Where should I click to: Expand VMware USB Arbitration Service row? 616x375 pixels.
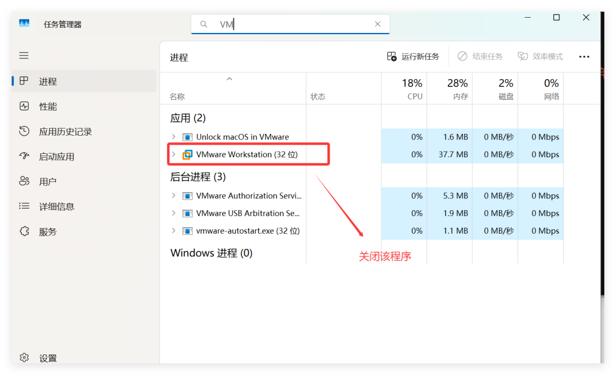coord(173,213)
